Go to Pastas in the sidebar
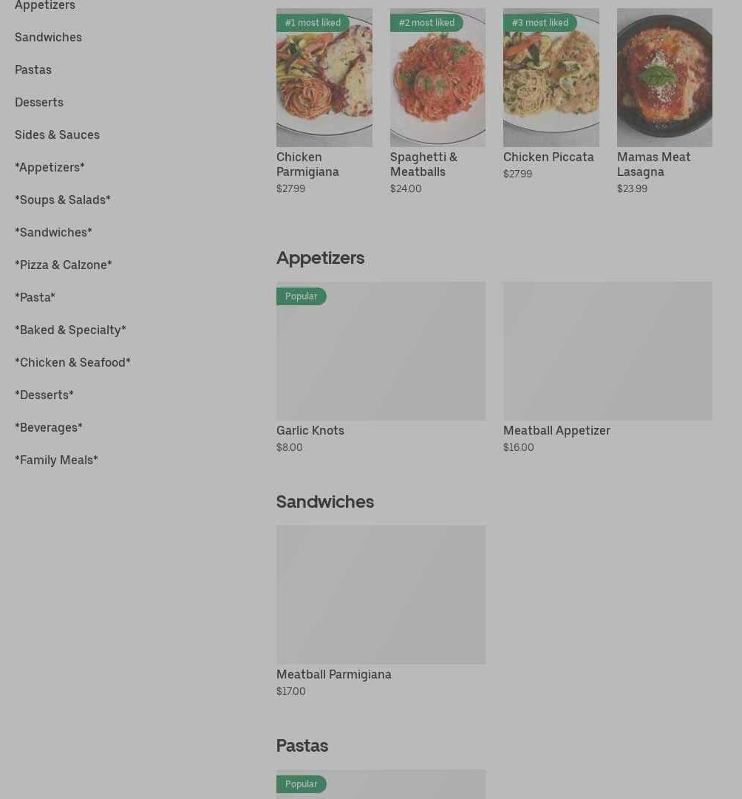 (33, 69)
